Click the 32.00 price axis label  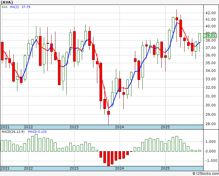click(x=211, y=87)
